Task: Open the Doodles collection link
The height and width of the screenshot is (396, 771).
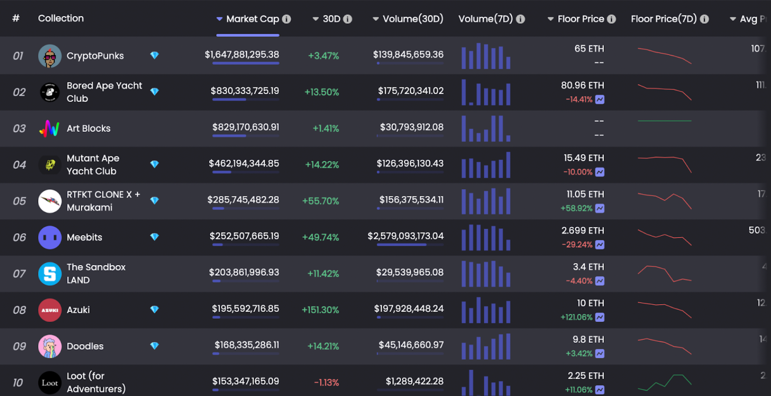Action: point(85,346)
